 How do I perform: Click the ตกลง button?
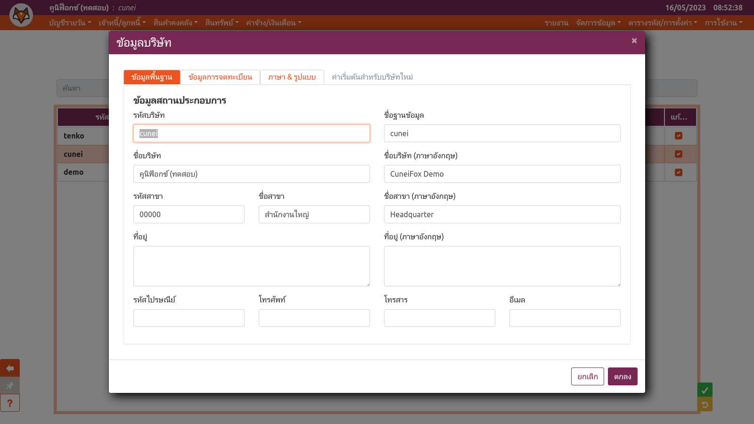pos(623,376)
